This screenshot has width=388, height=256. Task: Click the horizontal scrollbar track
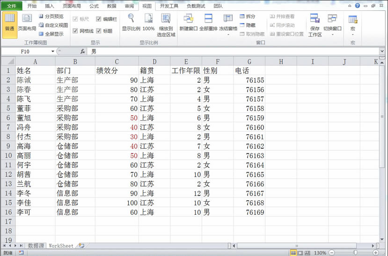pyautogui.click(x=296, y=246)
